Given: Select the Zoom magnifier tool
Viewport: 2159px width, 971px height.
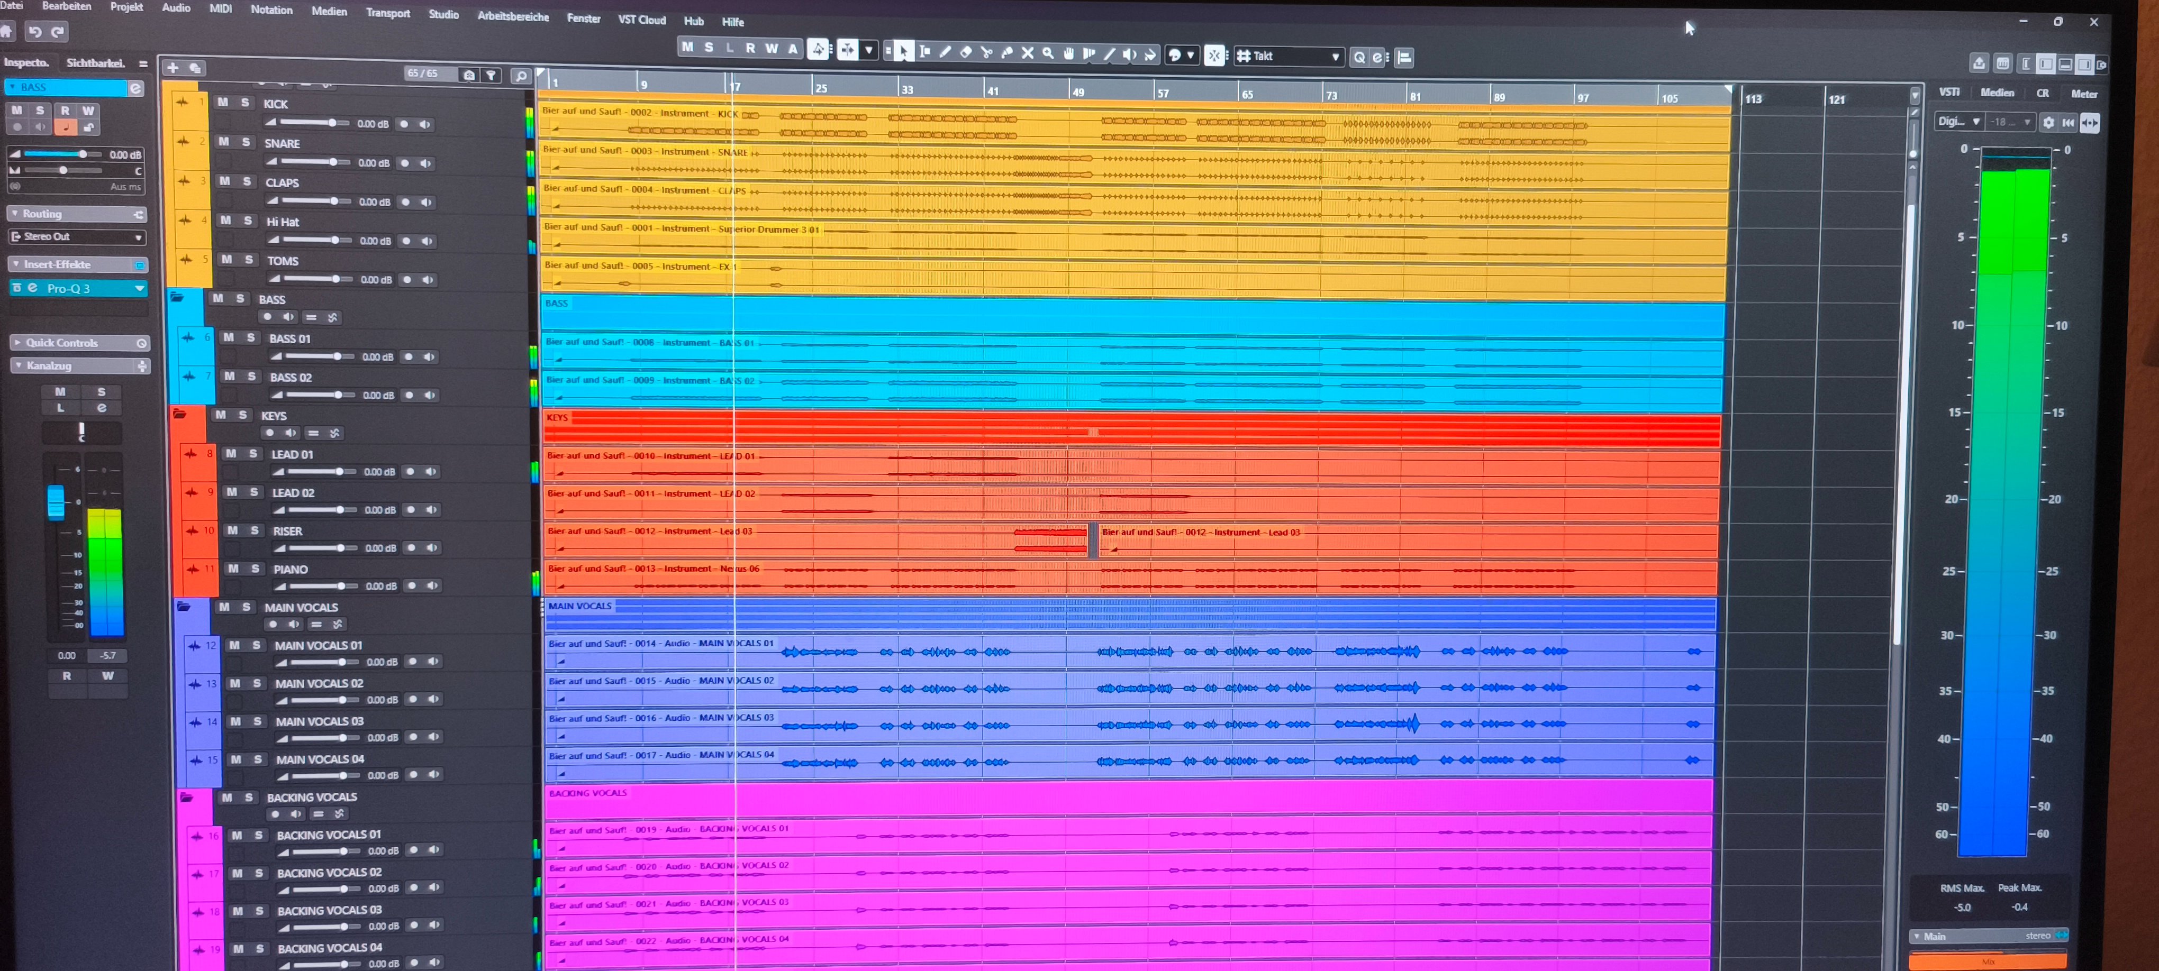Looking at the screenshot, I should point(1048,53).
